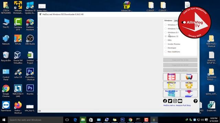This screenshot has width=220, height=123.
Task: Select the Firefox shortcut on the desktop
Action: click(x=18, y=108)
